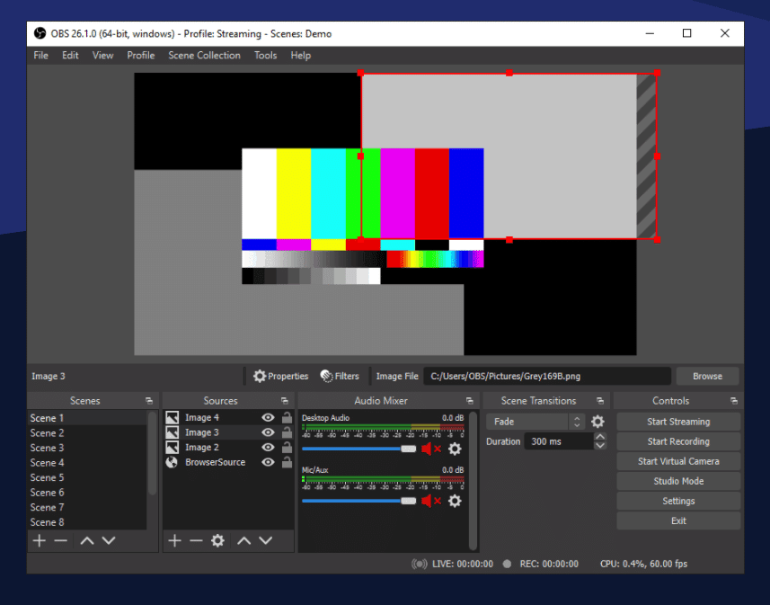The image size is (770, 605).
Task: Remove selected scene with minus icon
Action: click(x=61, y=540)
